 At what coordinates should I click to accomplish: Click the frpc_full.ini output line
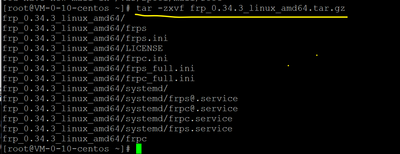point(99,78)
